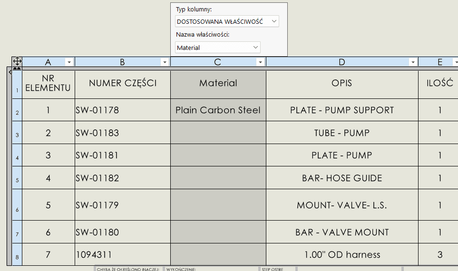This screenshot has height=271, width=458.
Task: Click the double-triangle marker above row 1
Action: pos(17,68)
